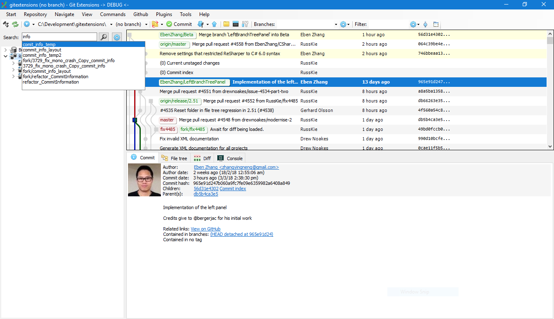
Task: Expand the branch selector showing (no branch)
Action: 146,24
